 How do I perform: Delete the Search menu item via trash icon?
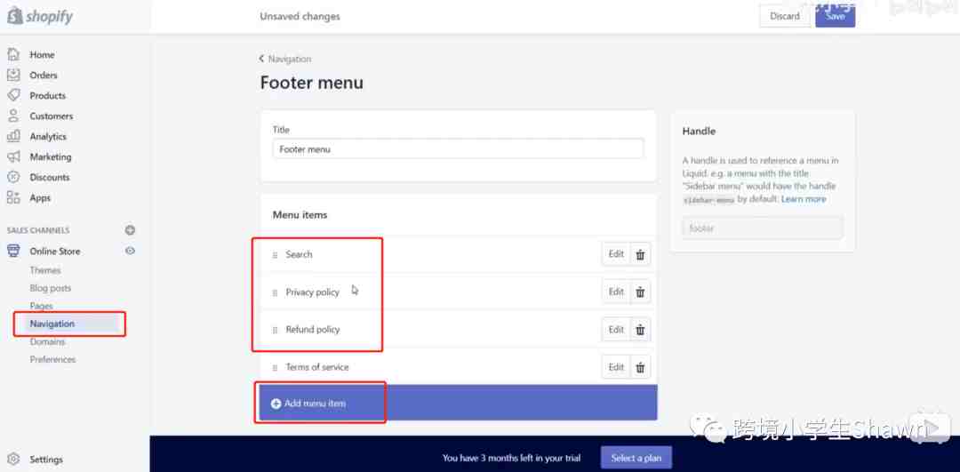[639, 255]
